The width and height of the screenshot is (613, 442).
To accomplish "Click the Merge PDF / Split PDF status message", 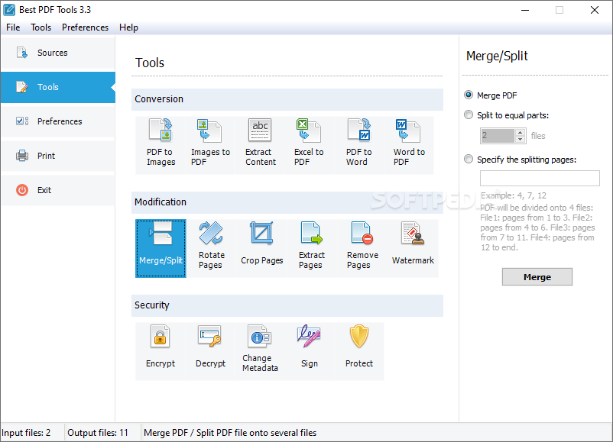I will pyautogui.click(x=230, y=433).
